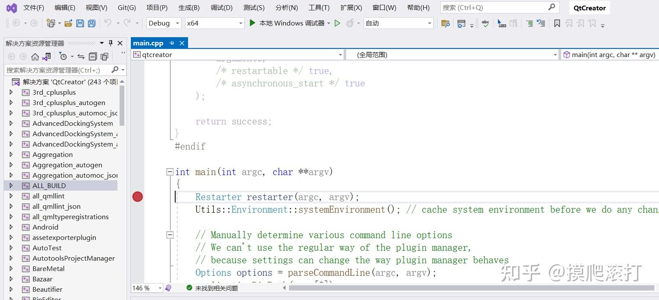Click the Pending Changes Filter clock icon

click(63, 57)
